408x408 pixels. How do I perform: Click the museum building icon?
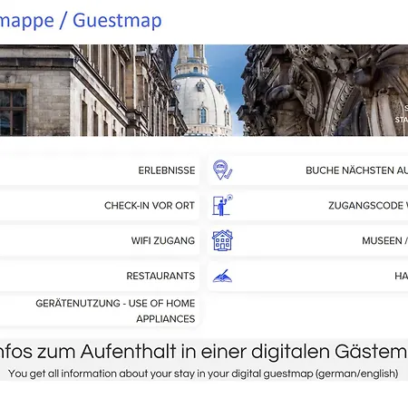pos(222,240)
